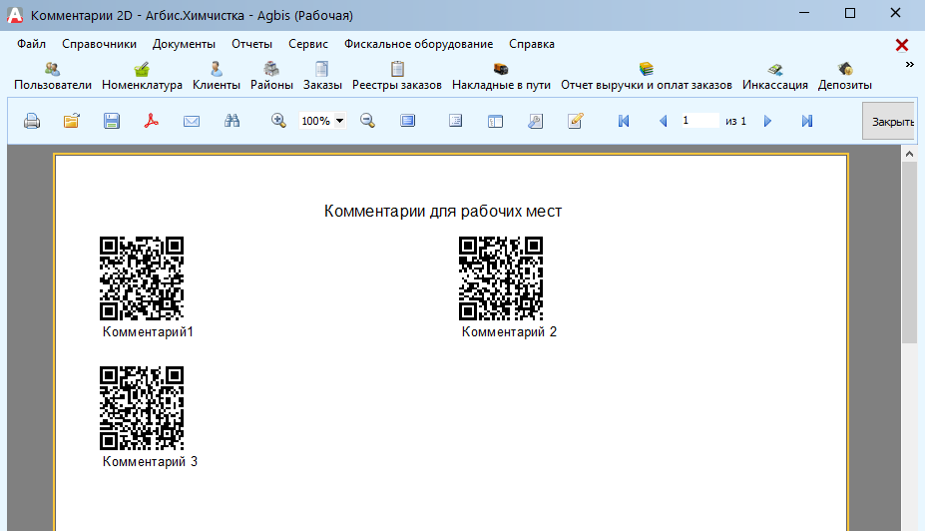Go to the next page
This screenshot has height=531, width=925.
[x=767, y=121]
